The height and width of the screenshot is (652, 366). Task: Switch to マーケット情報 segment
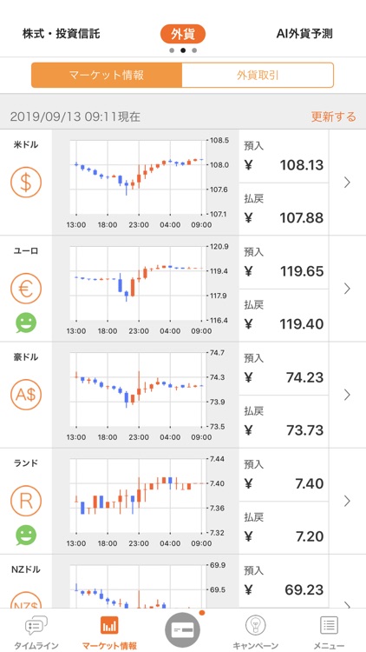107,76
